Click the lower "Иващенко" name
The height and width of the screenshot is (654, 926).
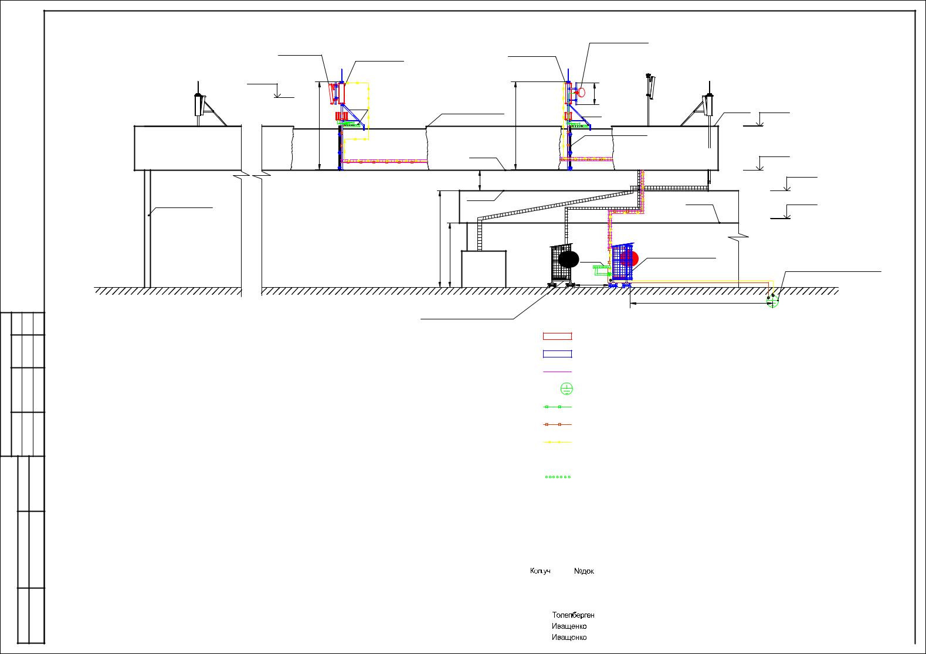(x=569, y=638)
